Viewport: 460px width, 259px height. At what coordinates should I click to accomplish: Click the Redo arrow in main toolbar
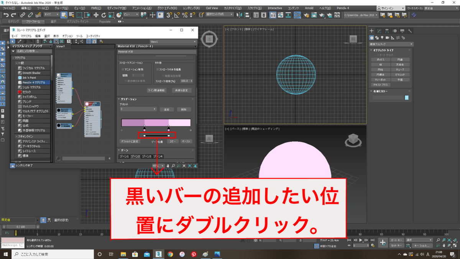pos(13,15)
